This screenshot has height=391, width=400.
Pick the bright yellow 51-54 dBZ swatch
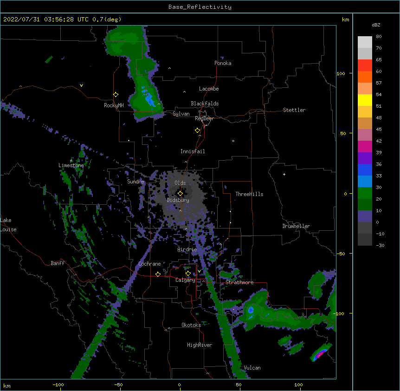click(x=365, y=100)
